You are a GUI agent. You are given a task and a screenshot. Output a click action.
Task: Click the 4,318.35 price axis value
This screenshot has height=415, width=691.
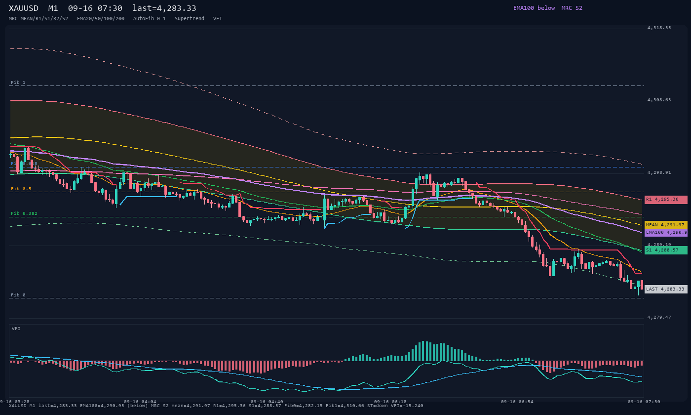(659, 28)
